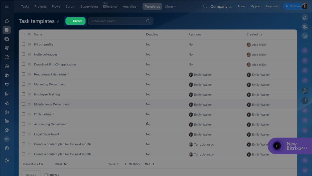
Task: Open the Calendar icon in left sidebar
Action: (6, 57)
